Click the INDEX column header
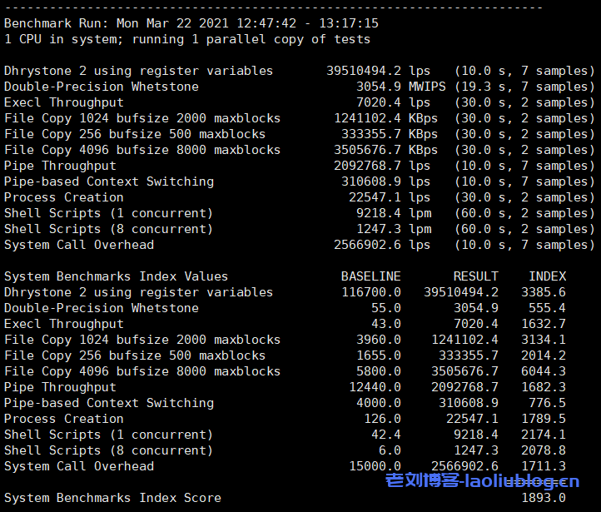The width and height of the screenshot is (601, 512). pyautogui.click(x=547, y=276)
